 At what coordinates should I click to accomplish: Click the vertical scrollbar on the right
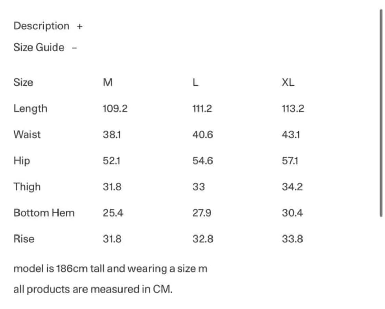381,113
